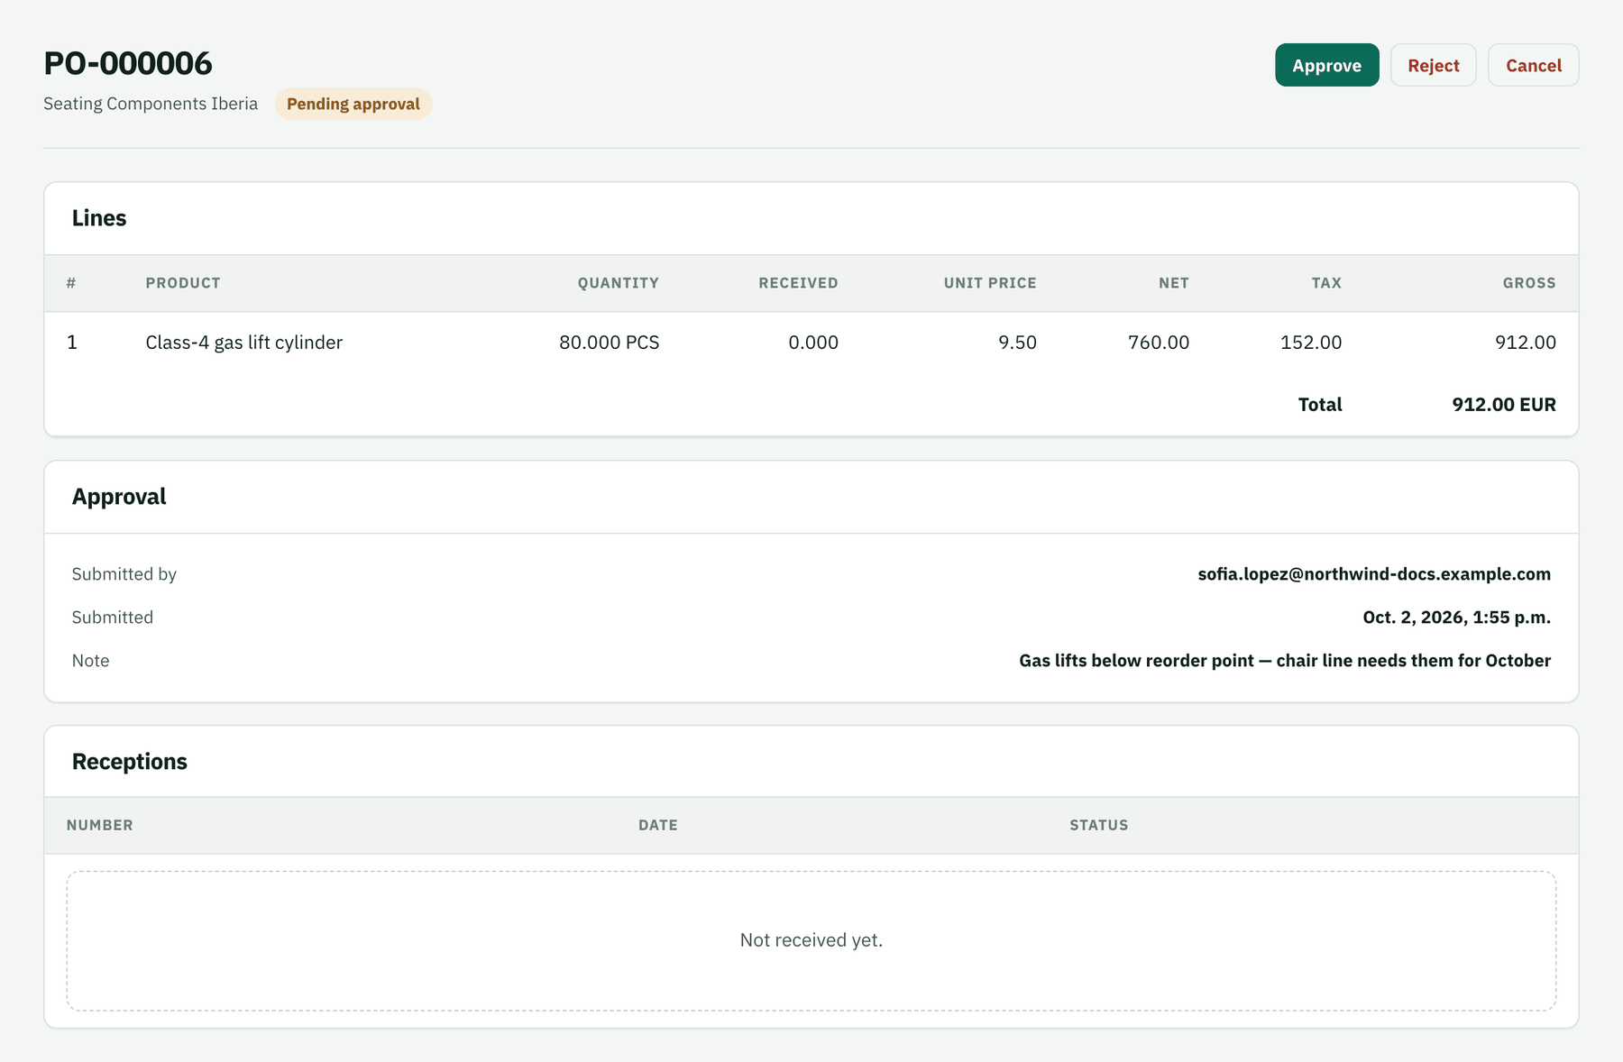Select the PO-000006 heading
This screenshot has width=1623, height=1062.
coord(128,63)
